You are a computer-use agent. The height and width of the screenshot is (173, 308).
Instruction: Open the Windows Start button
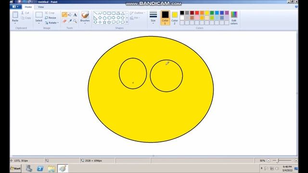coord(15,169)
